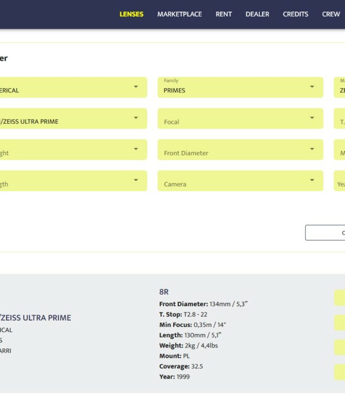Open the Front Diameter dropdown
Image resolution: width=345 pixels, height=397 pixels.
(240, 149)
